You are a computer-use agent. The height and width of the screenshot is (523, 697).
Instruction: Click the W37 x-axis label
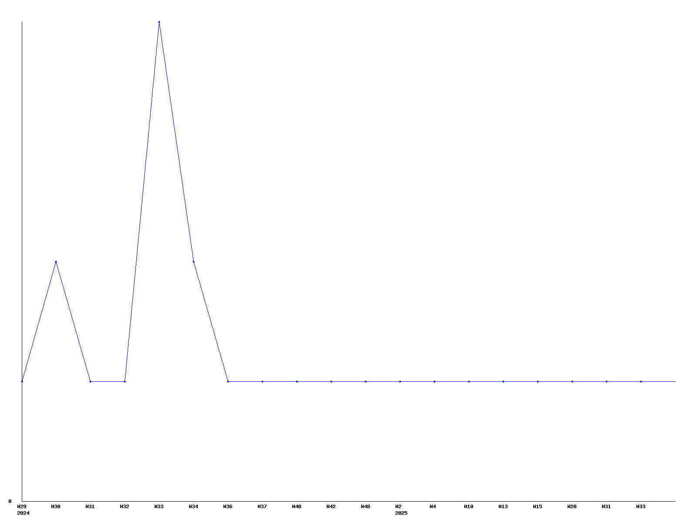click(262, 506)
